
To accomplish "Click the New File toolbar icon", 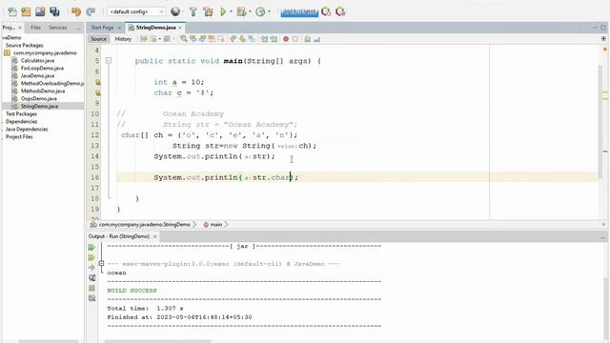I will click(x=12, y=11).
